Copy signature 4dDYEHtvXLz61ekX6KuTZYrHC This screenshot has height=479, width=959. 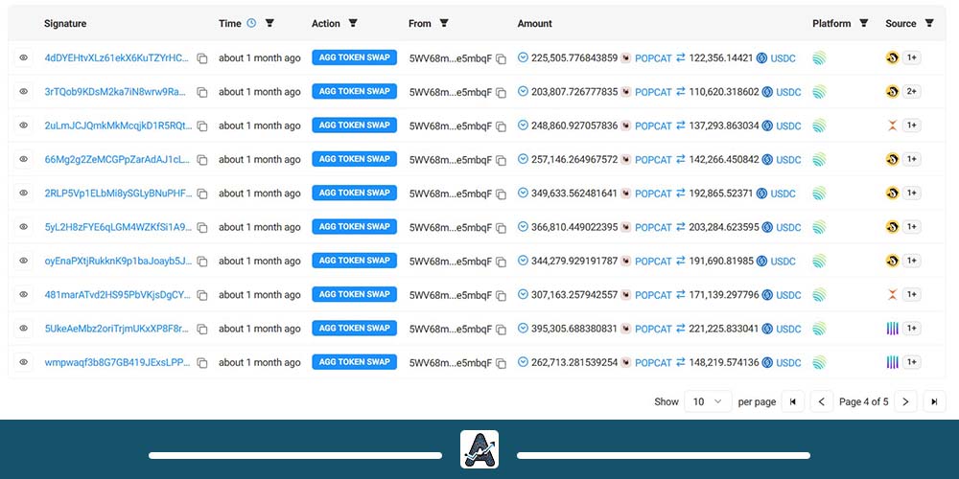click(x=202, y=58)
